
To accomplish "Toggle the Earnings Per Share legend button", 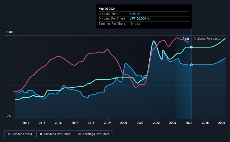I will (x=94, y=134).
